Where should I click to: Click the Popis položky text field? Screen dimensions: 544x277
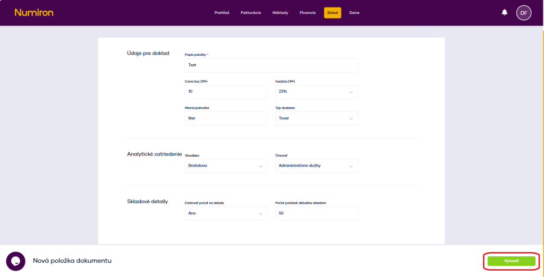point(271,65)
